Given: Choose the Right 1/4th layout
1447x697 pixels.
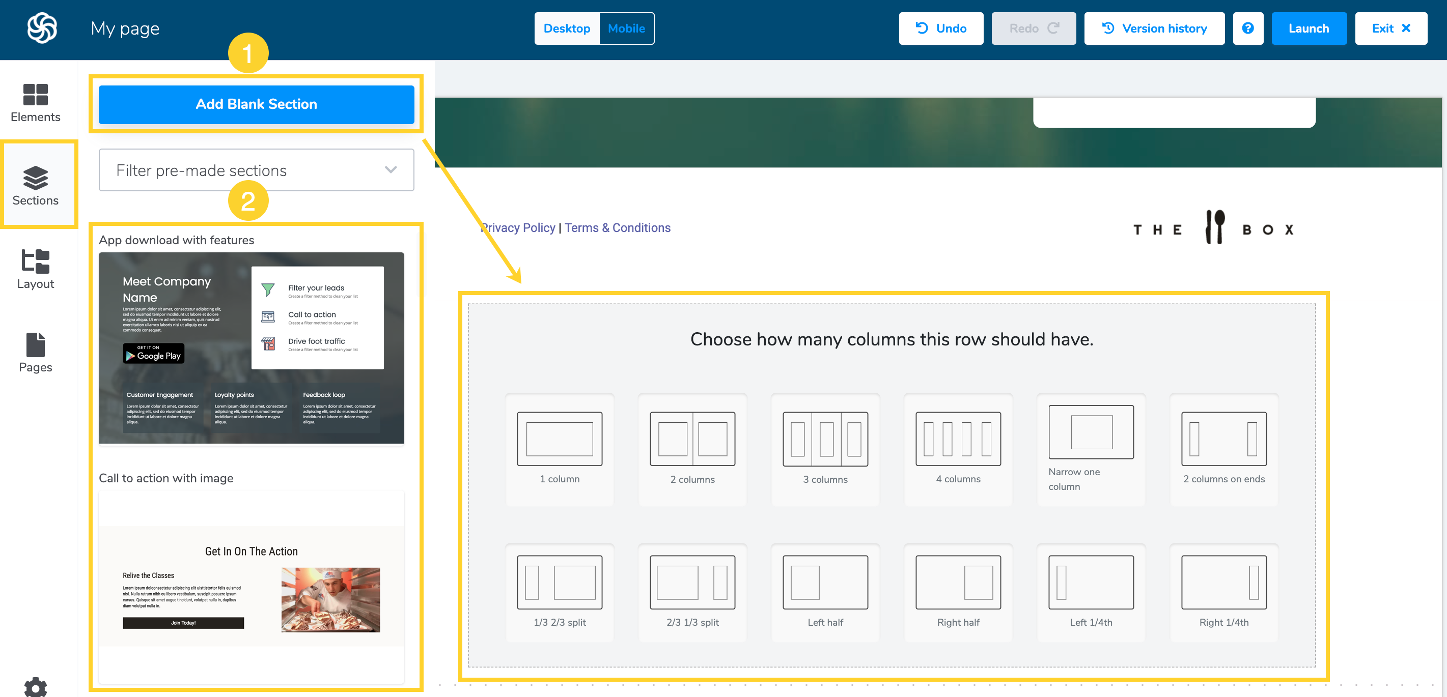Looking at the screenshot, I should coord(1223,593).
